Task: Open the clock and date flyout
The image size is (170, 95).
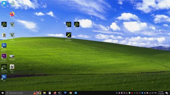Action: (x=161, y=93)
